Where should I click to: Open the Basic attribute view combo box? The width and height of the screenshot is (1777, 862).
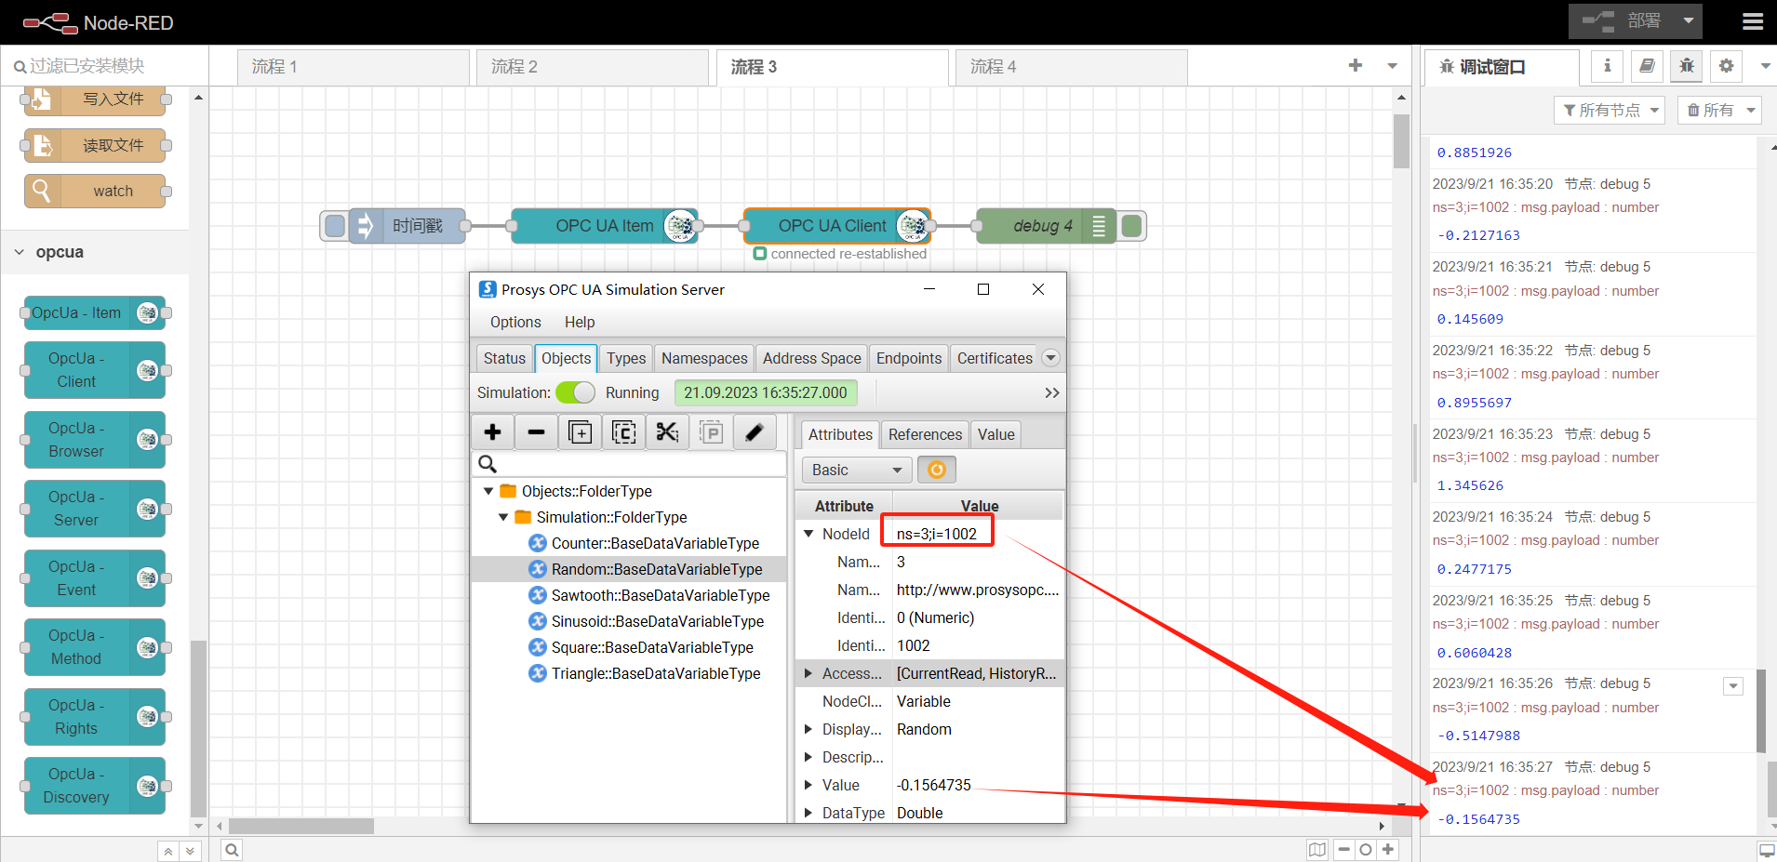coord(856,470)
